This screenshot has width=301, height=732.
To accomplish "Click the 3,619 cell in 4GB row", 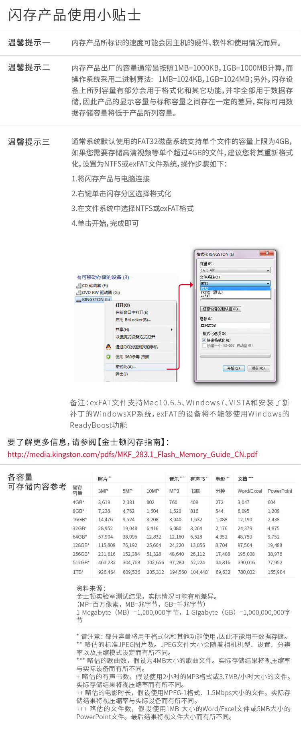I will point(104,502).
